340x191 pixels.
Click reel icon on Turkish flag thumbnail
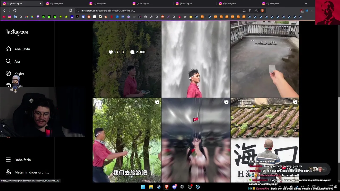tap(226, 102)
